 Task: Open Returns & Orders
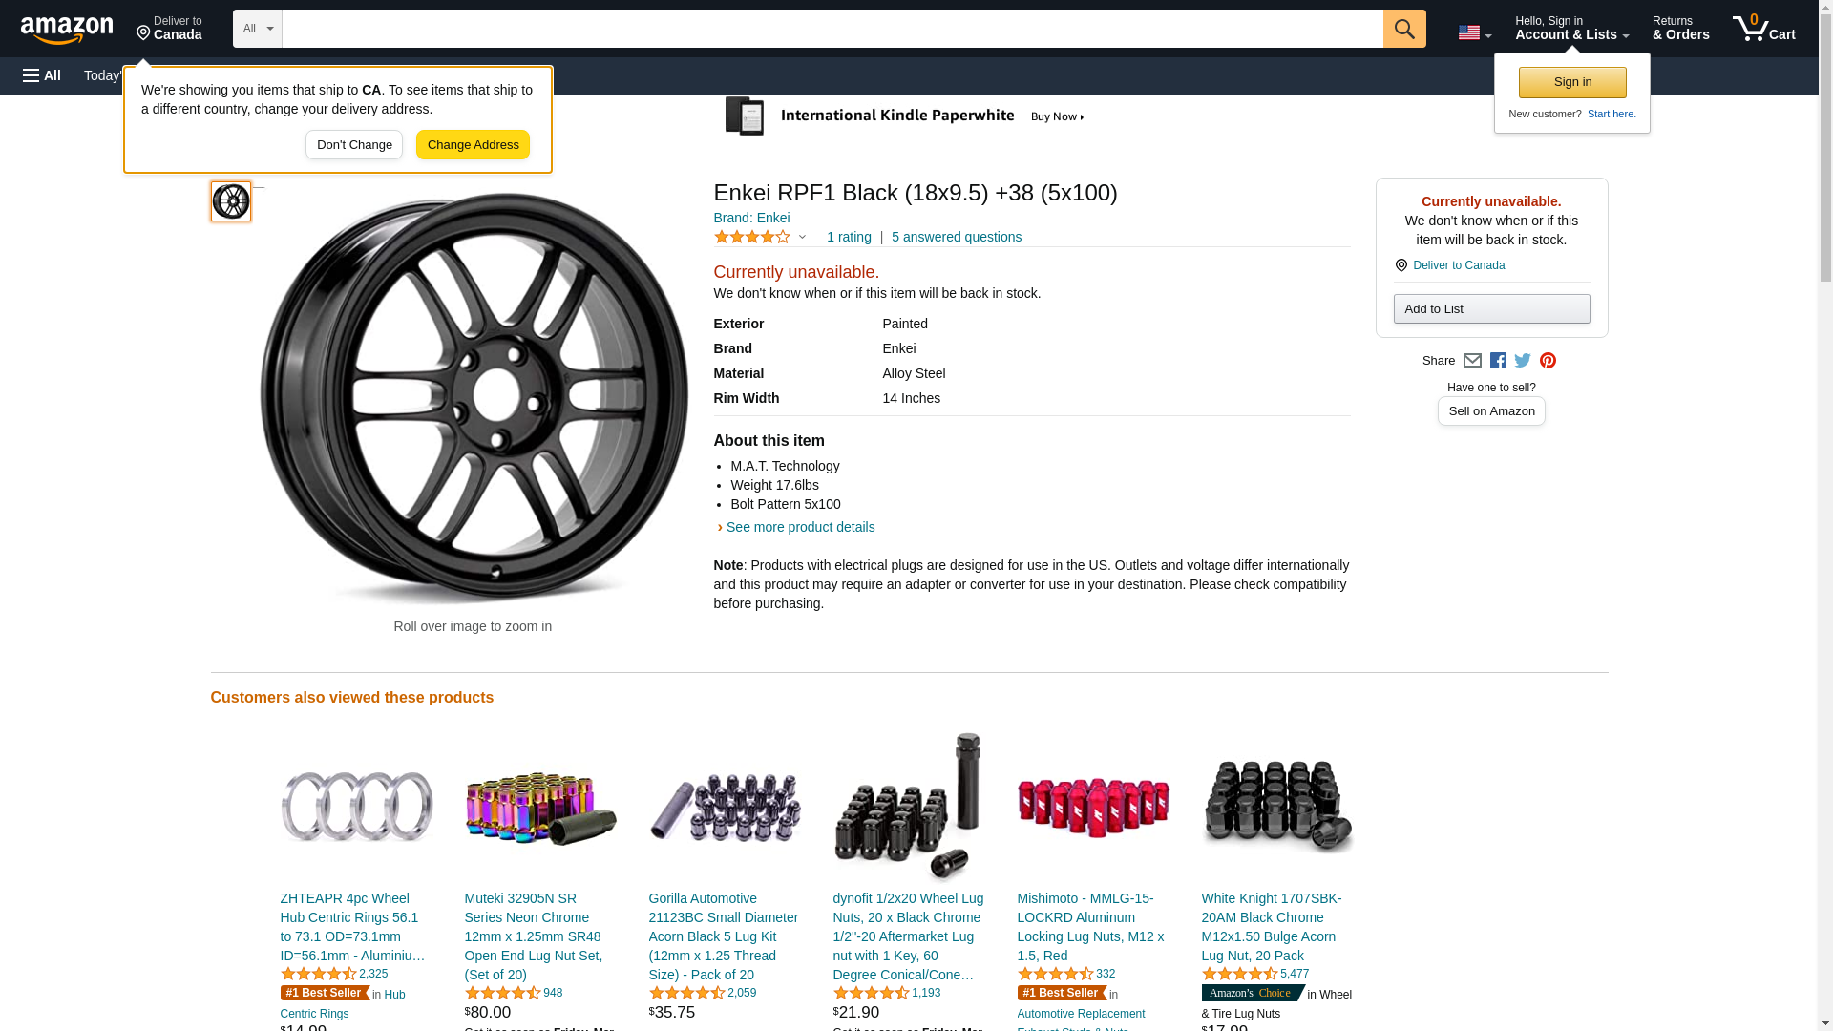tap(1680, 29)
